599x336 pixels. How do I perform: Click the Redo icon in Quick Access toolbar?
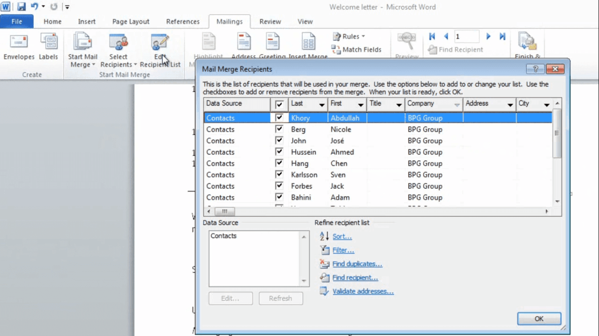pyautogui.click(x=54, y=7)
